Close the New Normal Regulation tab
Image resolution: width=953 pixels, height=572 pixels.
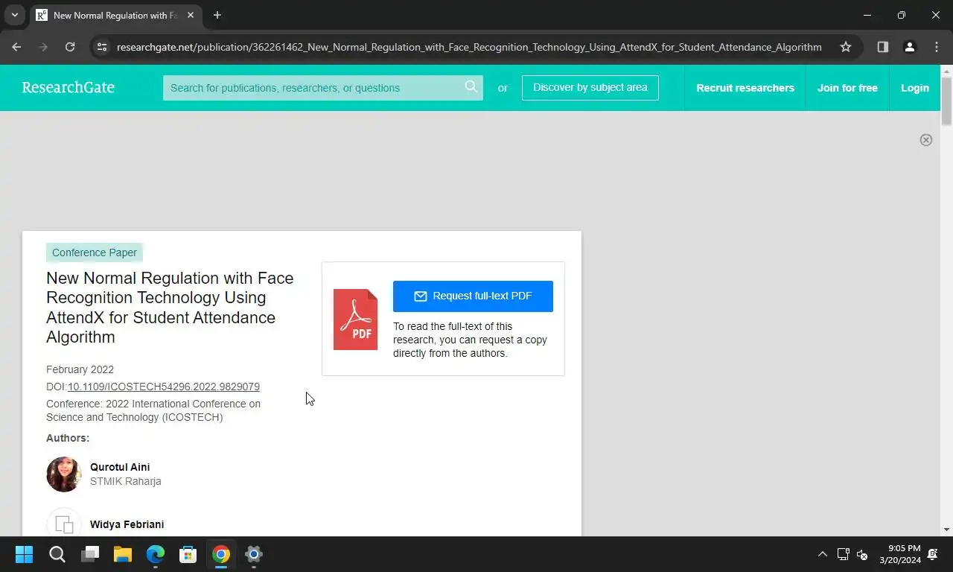click(191, 15)
